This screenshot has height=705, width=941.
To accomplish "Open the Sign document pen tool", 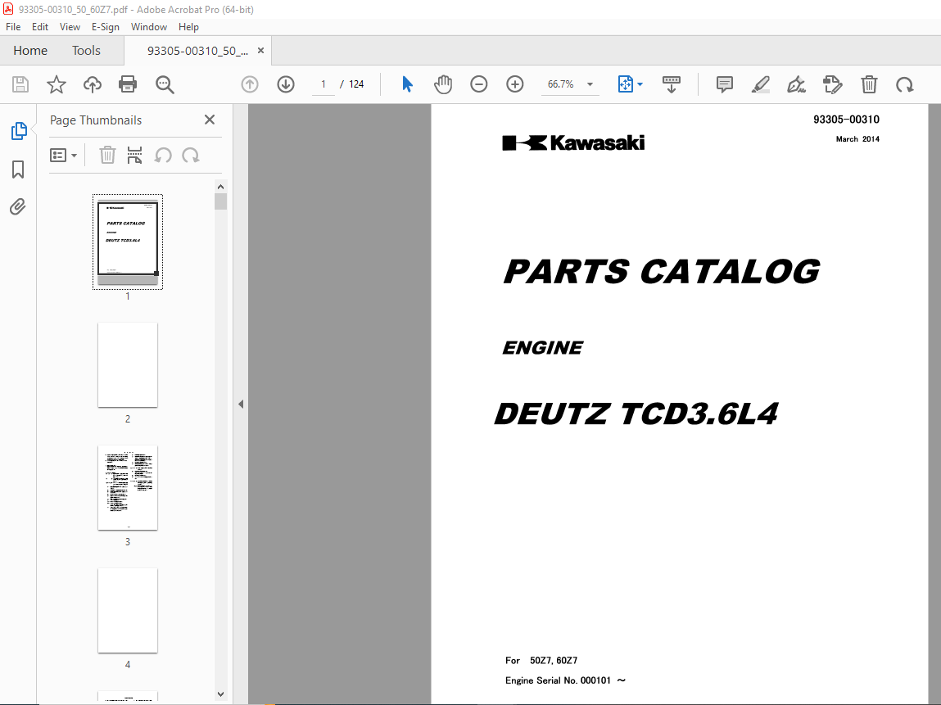I will (x=796, y=84).
